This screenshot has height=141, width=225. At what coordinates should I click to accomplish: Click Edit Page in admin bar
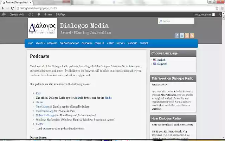pos(60,14)
